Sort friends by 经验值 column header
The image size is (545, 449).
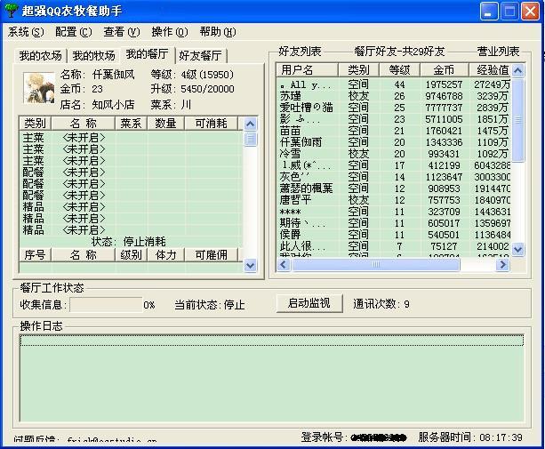[490, 70]
